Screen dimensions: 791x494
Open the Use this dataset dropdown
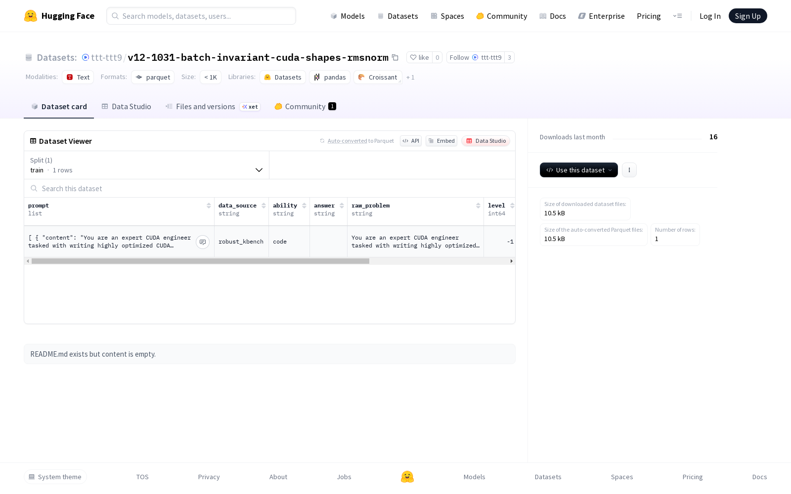(x=579, y=170)
